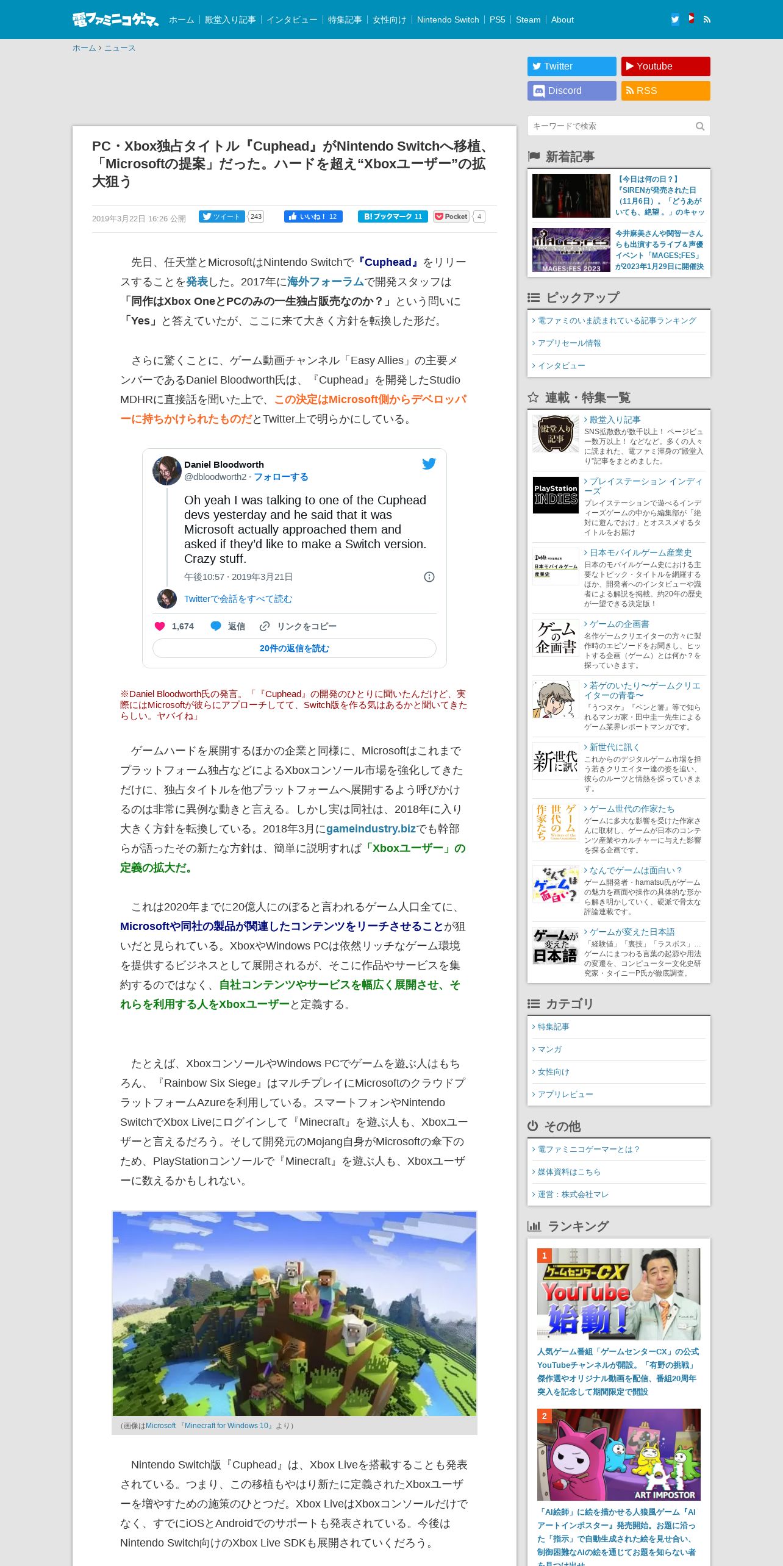The height and width of the screenshot is (1566, 783).
Task: Open the gameindustry.biz link
Action: [x=371, y=829]
